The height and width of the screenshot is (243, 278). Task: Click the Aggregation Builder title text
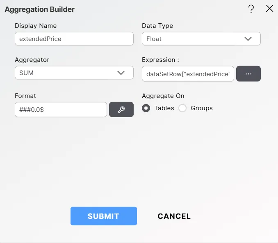tap(40, 9)
